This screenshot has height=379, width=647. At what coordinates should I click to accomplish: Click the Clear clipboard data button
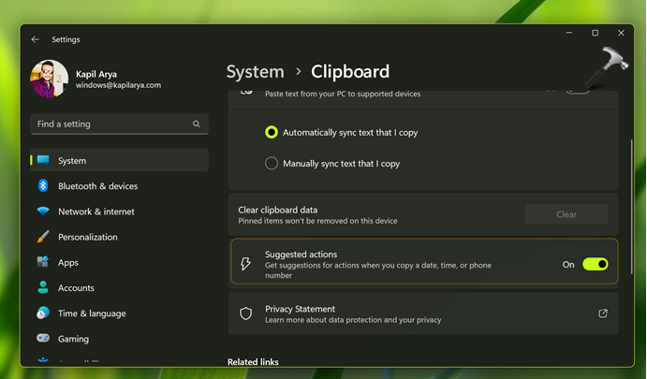point(566,214)
